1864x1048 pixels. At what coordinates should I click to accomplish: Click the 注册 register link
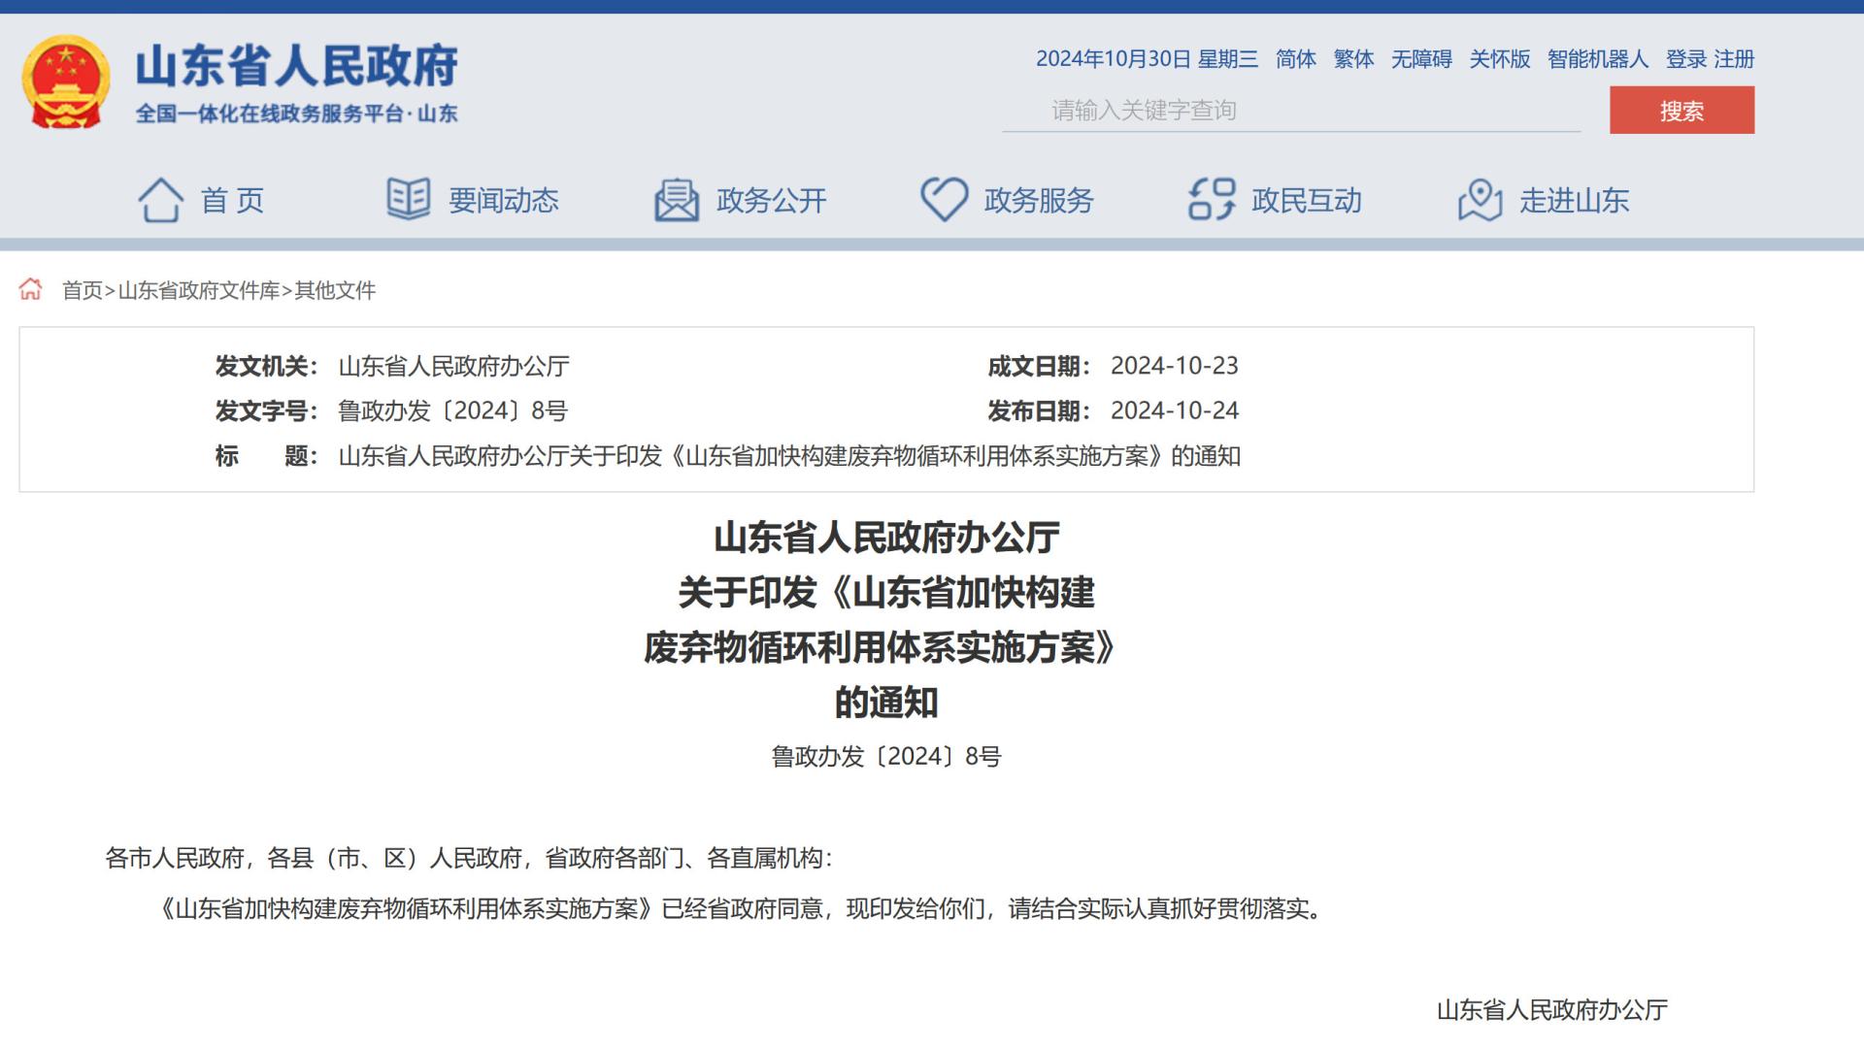1734,59
